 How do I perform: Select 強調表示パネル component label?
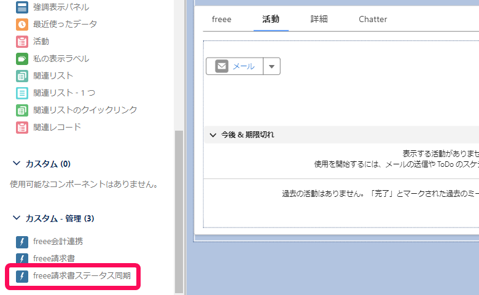click(x=61, y=7)
